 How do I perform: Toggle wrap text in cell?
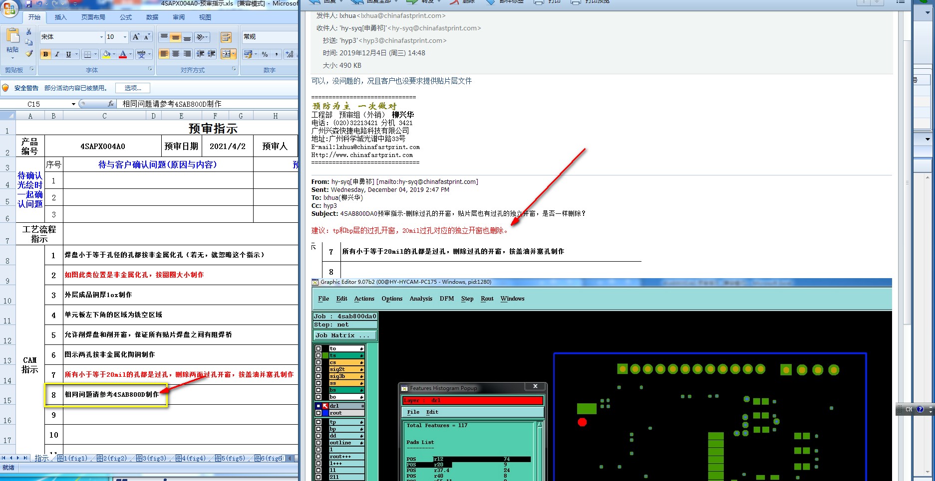coord(226,37)
